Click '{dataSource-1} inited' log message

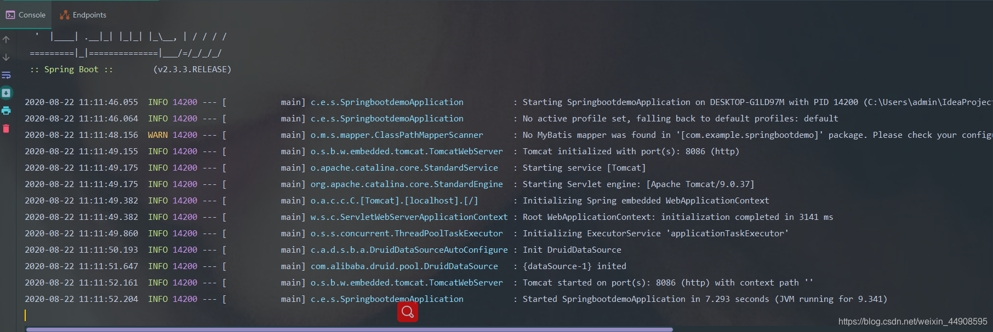574,266
